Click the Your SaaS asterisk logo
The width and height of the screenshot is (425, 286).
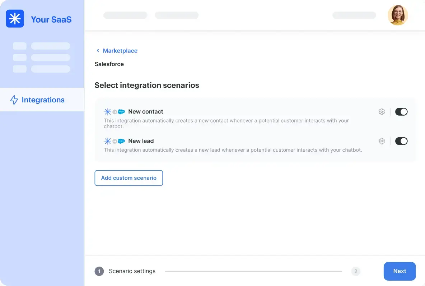pyautogui.click(x=15, y=19)
